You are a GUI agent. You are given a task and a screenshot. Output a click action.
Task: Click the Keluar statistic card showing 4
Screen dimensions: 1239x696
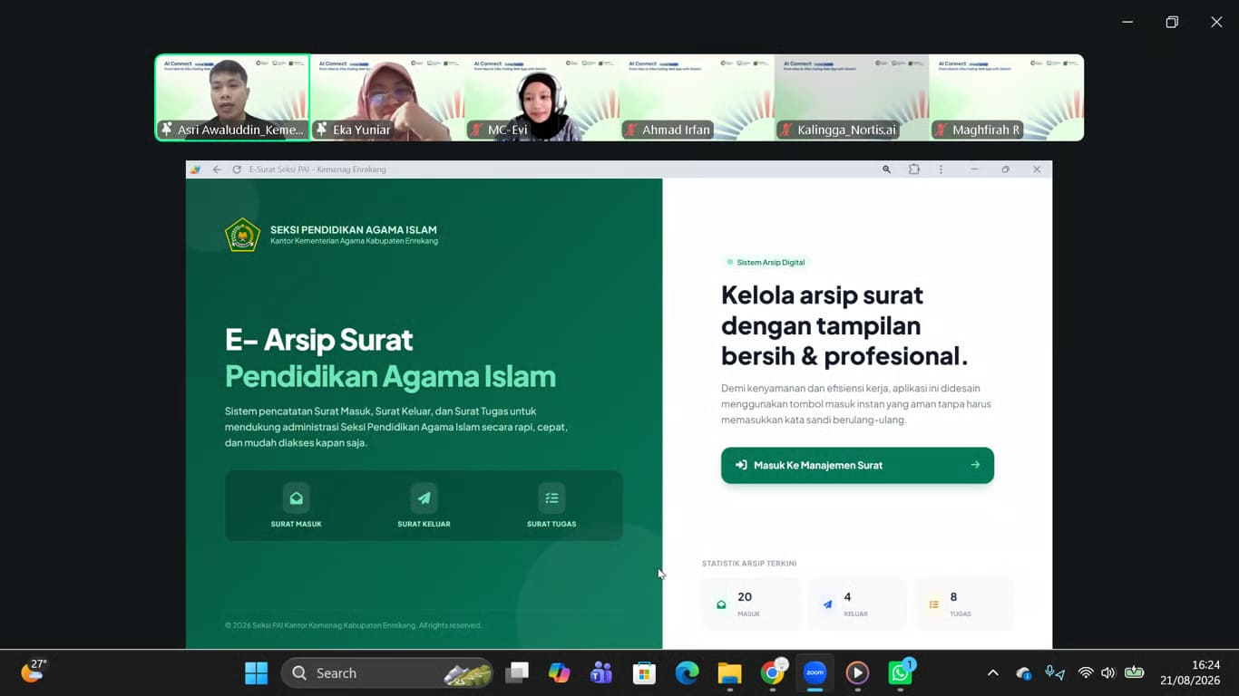pyautogui.click(x=857, y=604)
